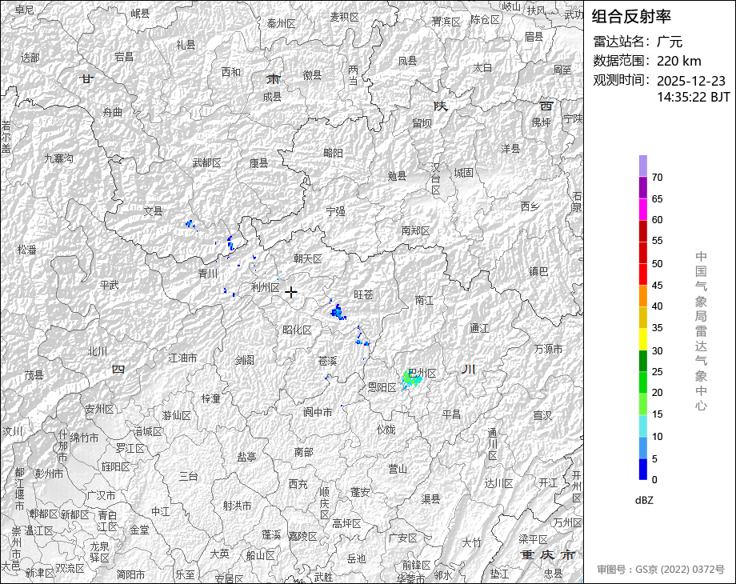The width and height of the screenshot is (736, 584).
Task: Click the 青川 map label
Action: tap(208, 274)
